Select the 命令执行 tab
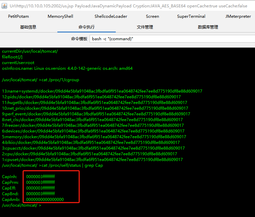This screenshot has height=217, width=255. (x=87, y=27)
